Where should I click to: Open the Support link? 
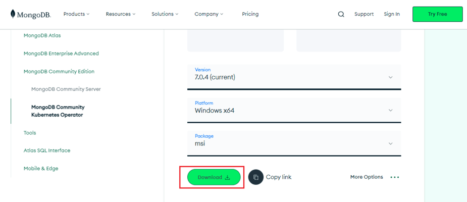pyautogui.click(x=364, y=14)
